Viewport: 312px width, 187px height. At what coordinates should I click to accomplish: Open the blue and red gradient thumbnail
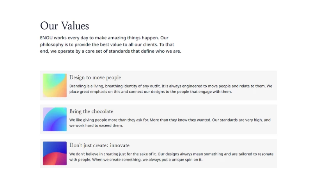pyautogui.click(x=55, y=153)
